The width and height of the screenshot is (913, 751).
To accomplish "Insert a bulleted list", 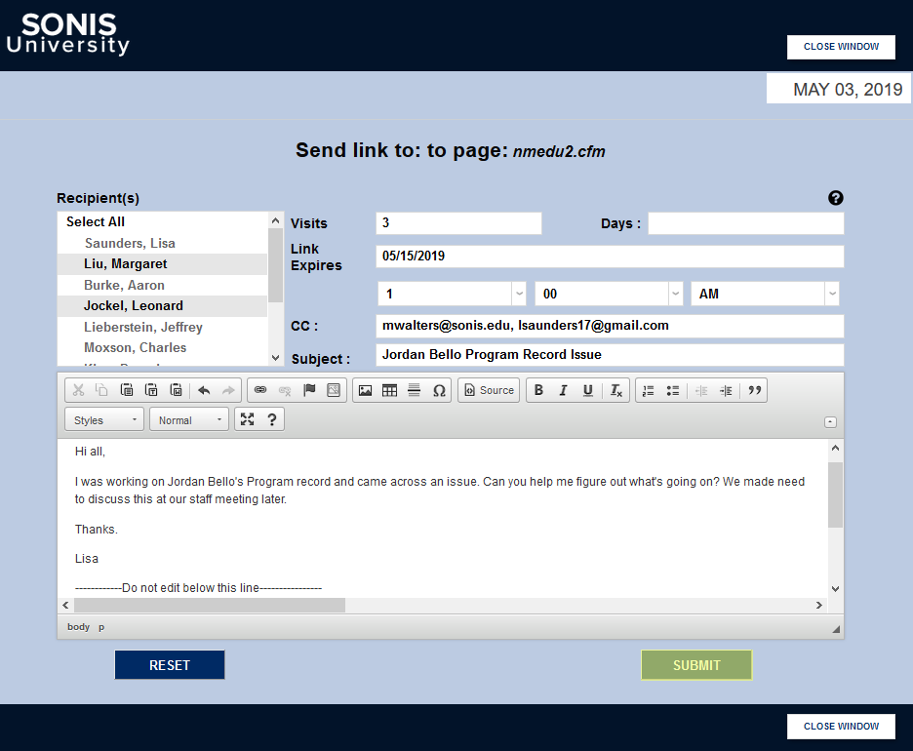I will pyautogui.click(x=672, y=390).
